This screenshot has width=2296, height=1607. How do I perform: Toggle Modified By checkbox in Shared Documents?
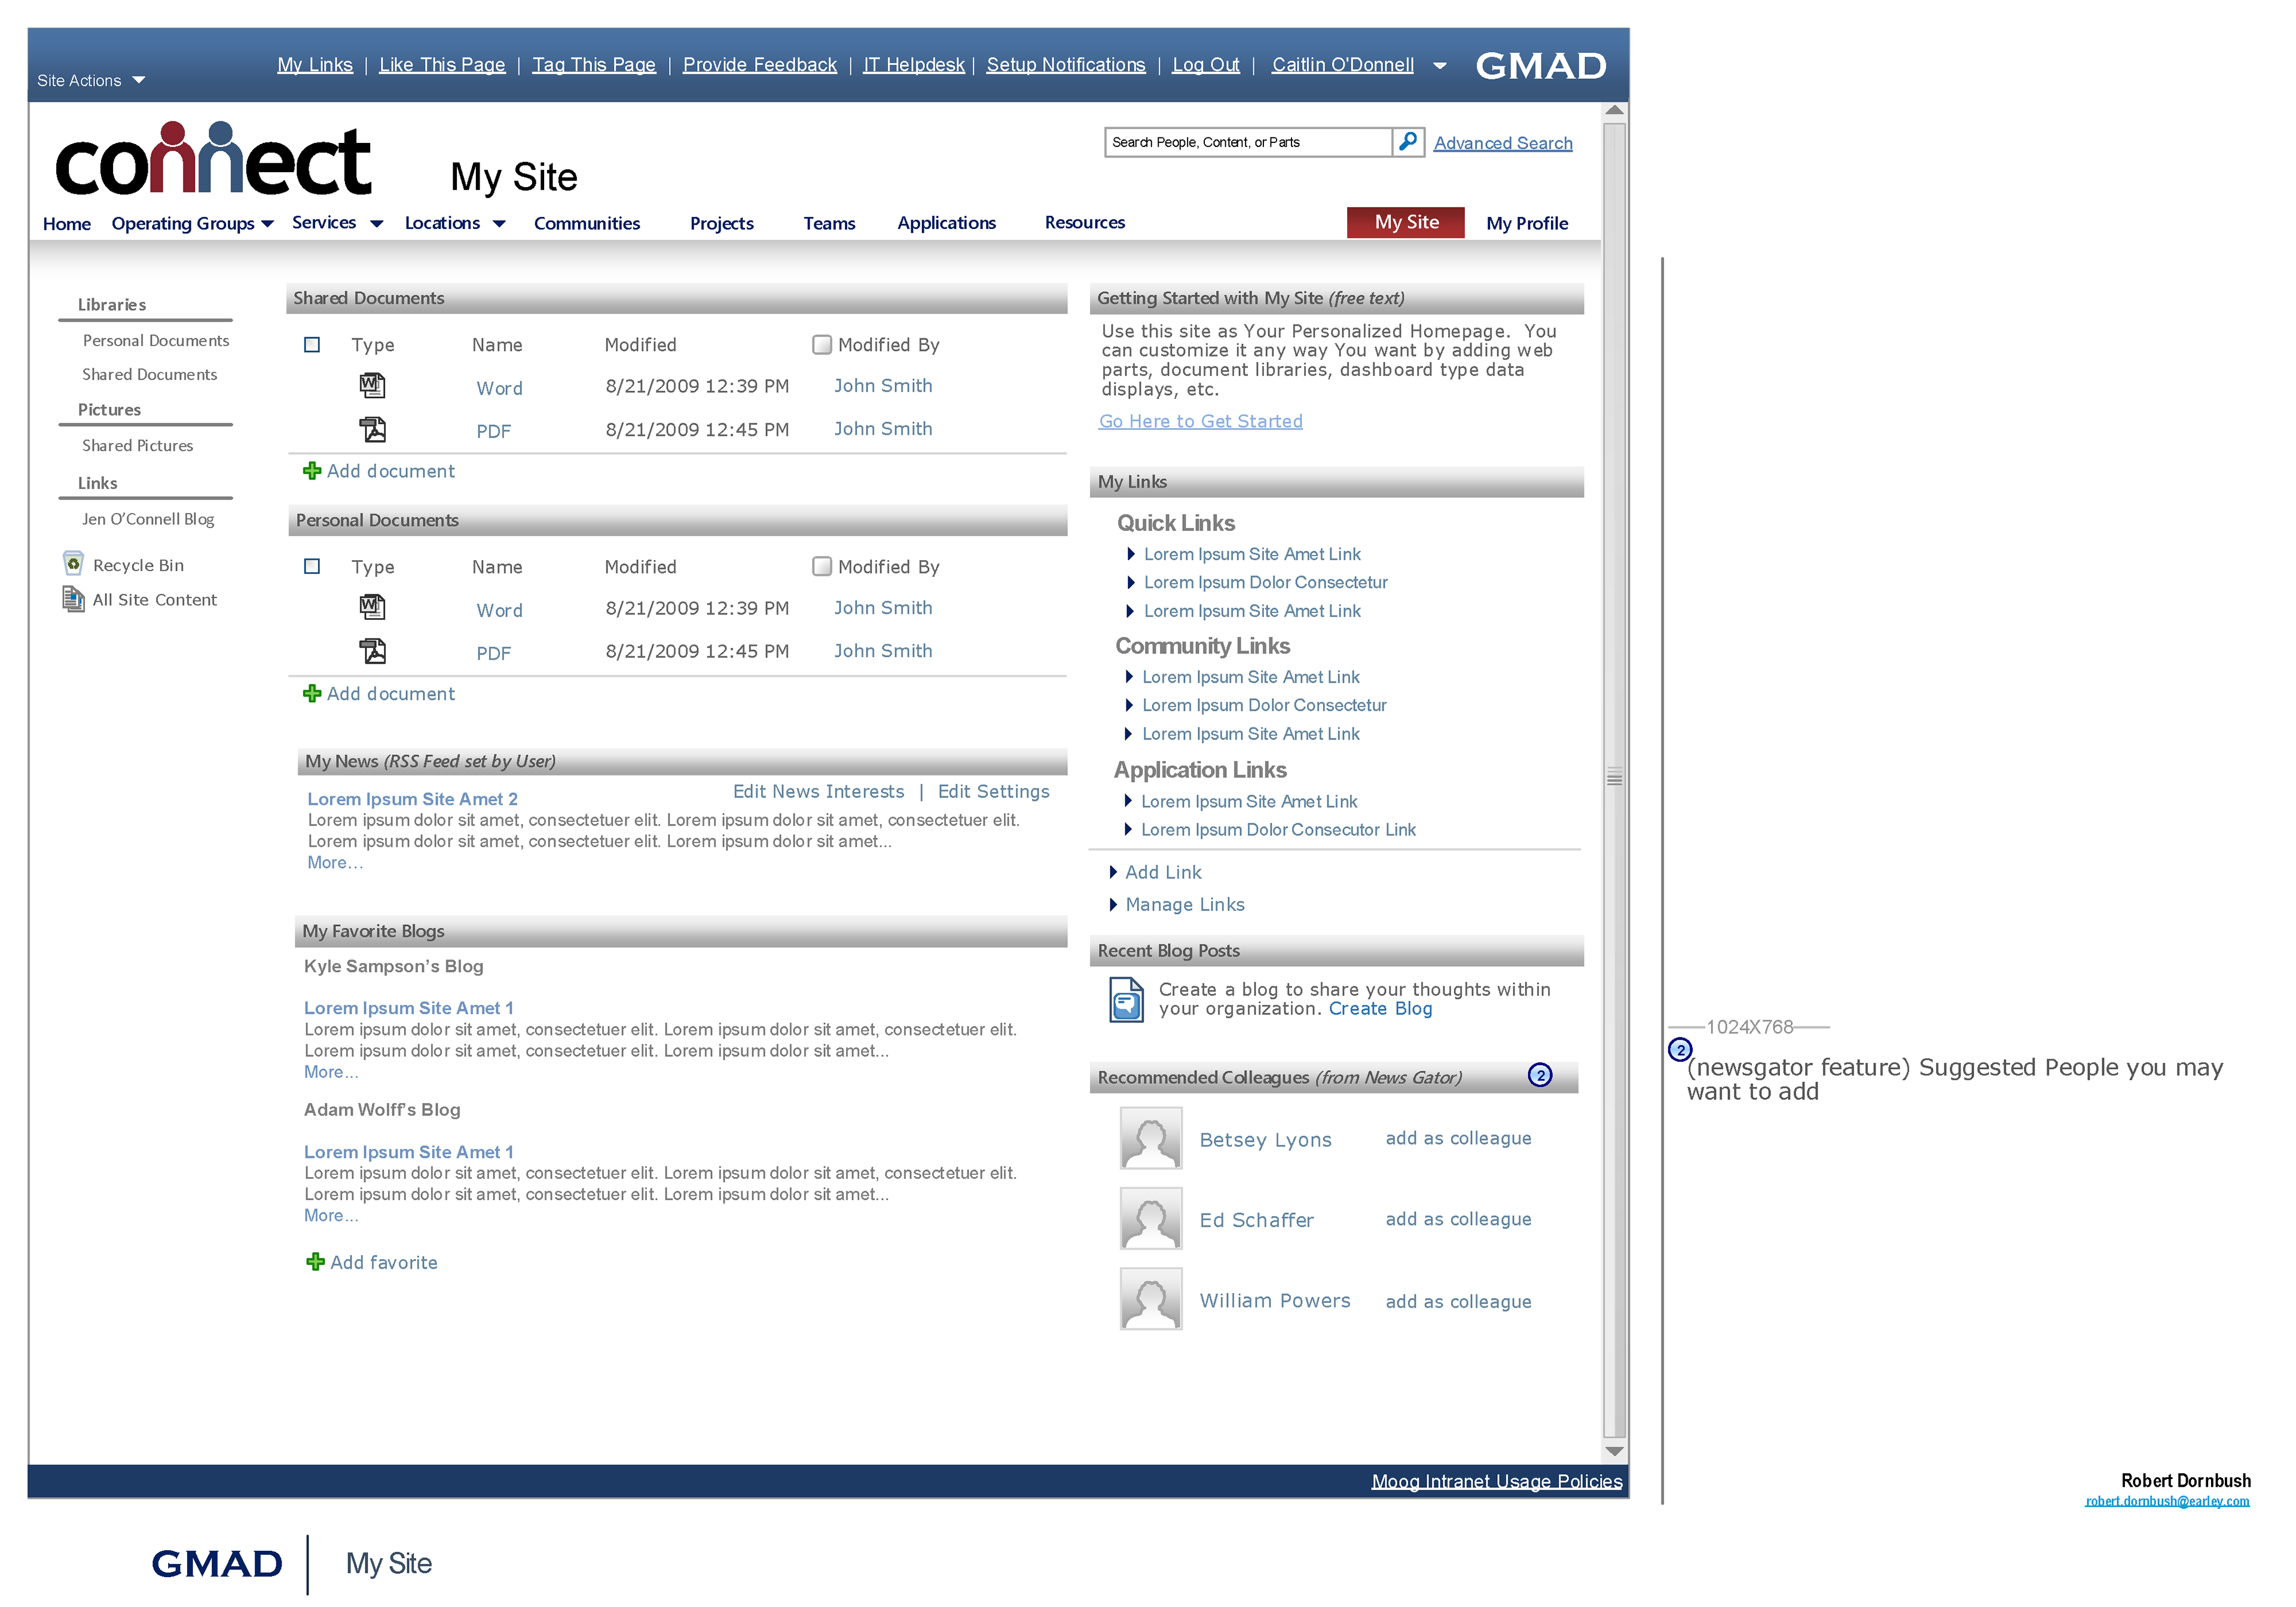[822, 345]
